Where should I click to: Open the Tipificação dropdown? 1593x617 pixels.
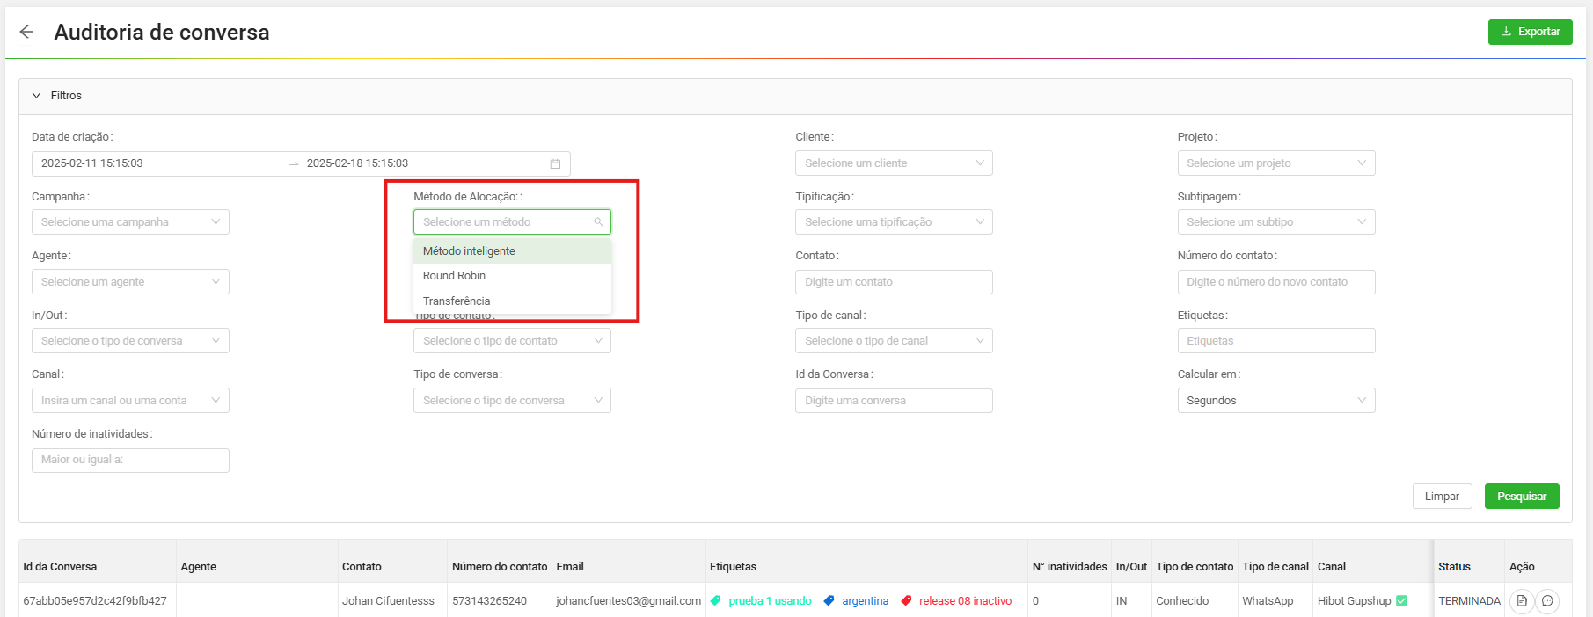(894, 222)
